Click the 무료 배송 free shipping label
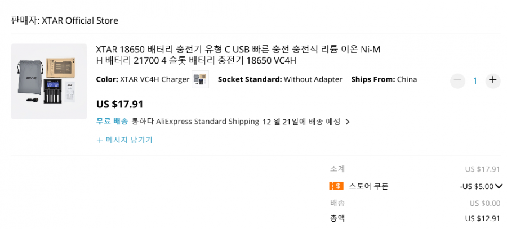507x229 pixels. tap(112, 122)
